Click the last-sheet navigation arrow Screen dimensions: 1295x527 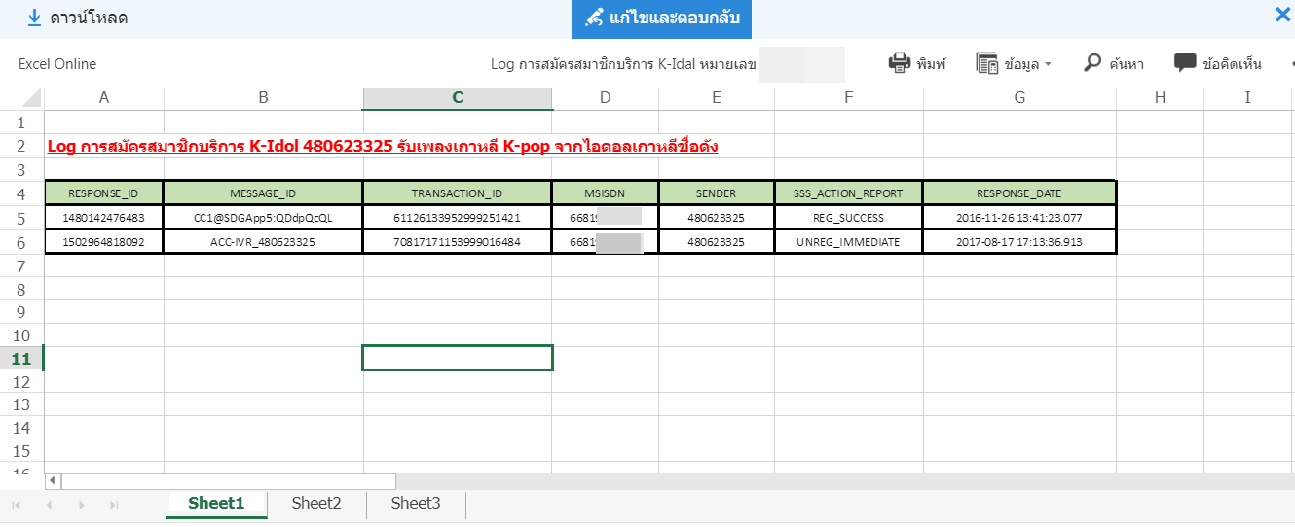tap(114, 505)
